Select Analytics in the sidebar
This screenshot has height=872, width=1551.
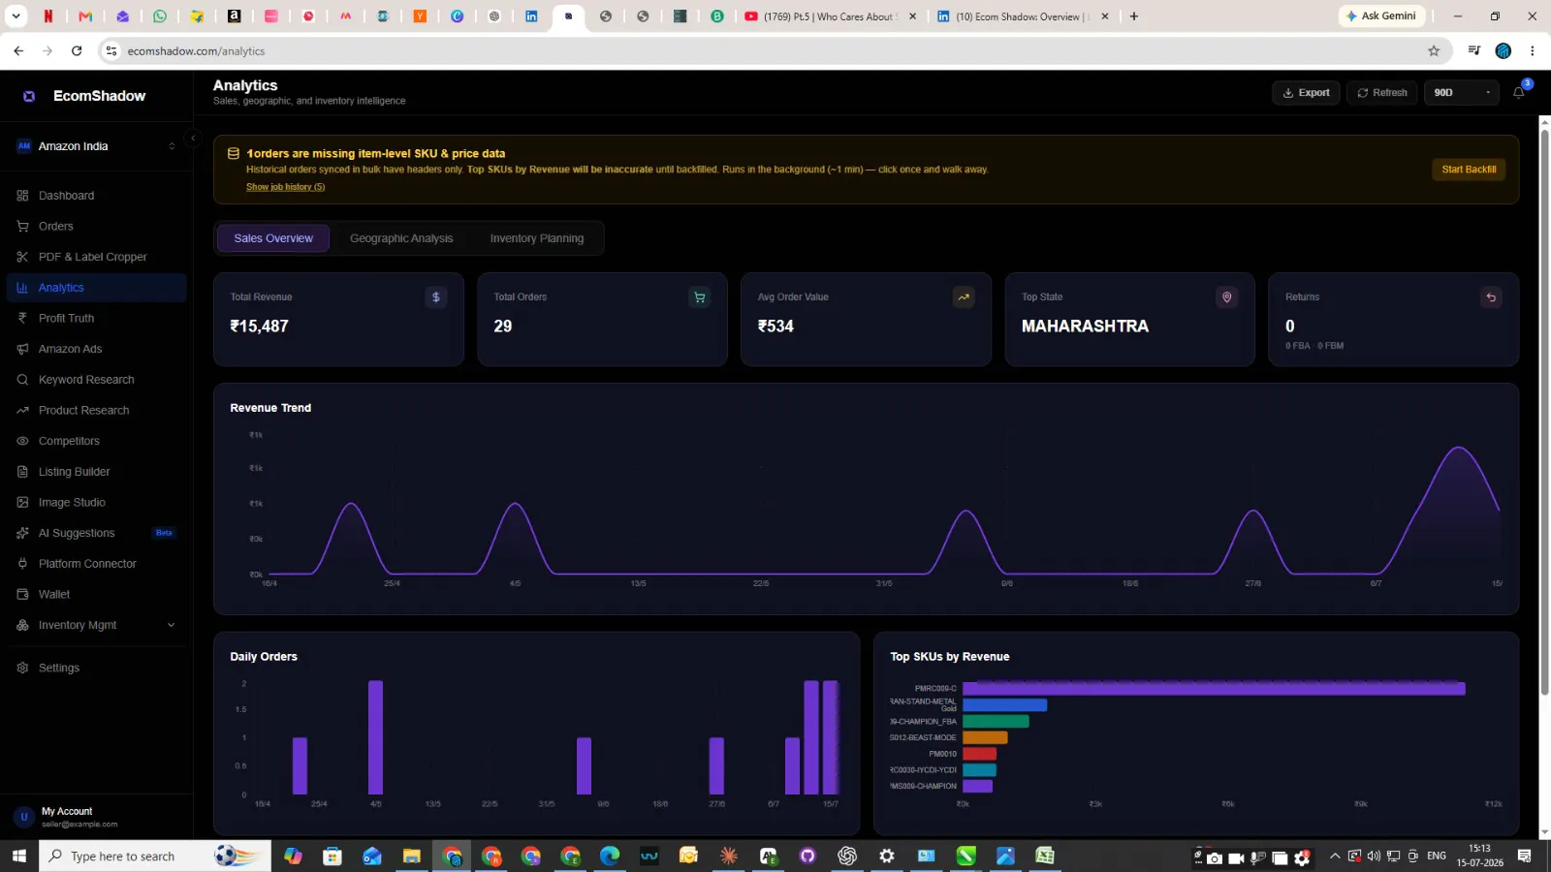[96, 288]
